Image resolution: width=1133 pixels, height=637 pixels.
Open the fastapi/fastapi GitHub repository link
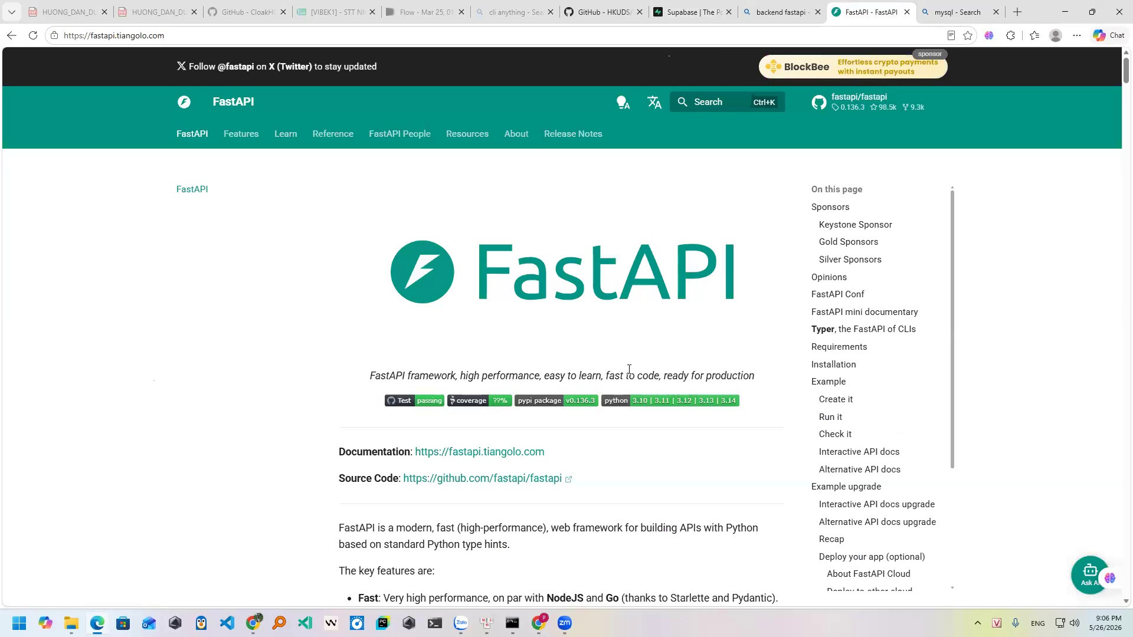pos(867,102)
